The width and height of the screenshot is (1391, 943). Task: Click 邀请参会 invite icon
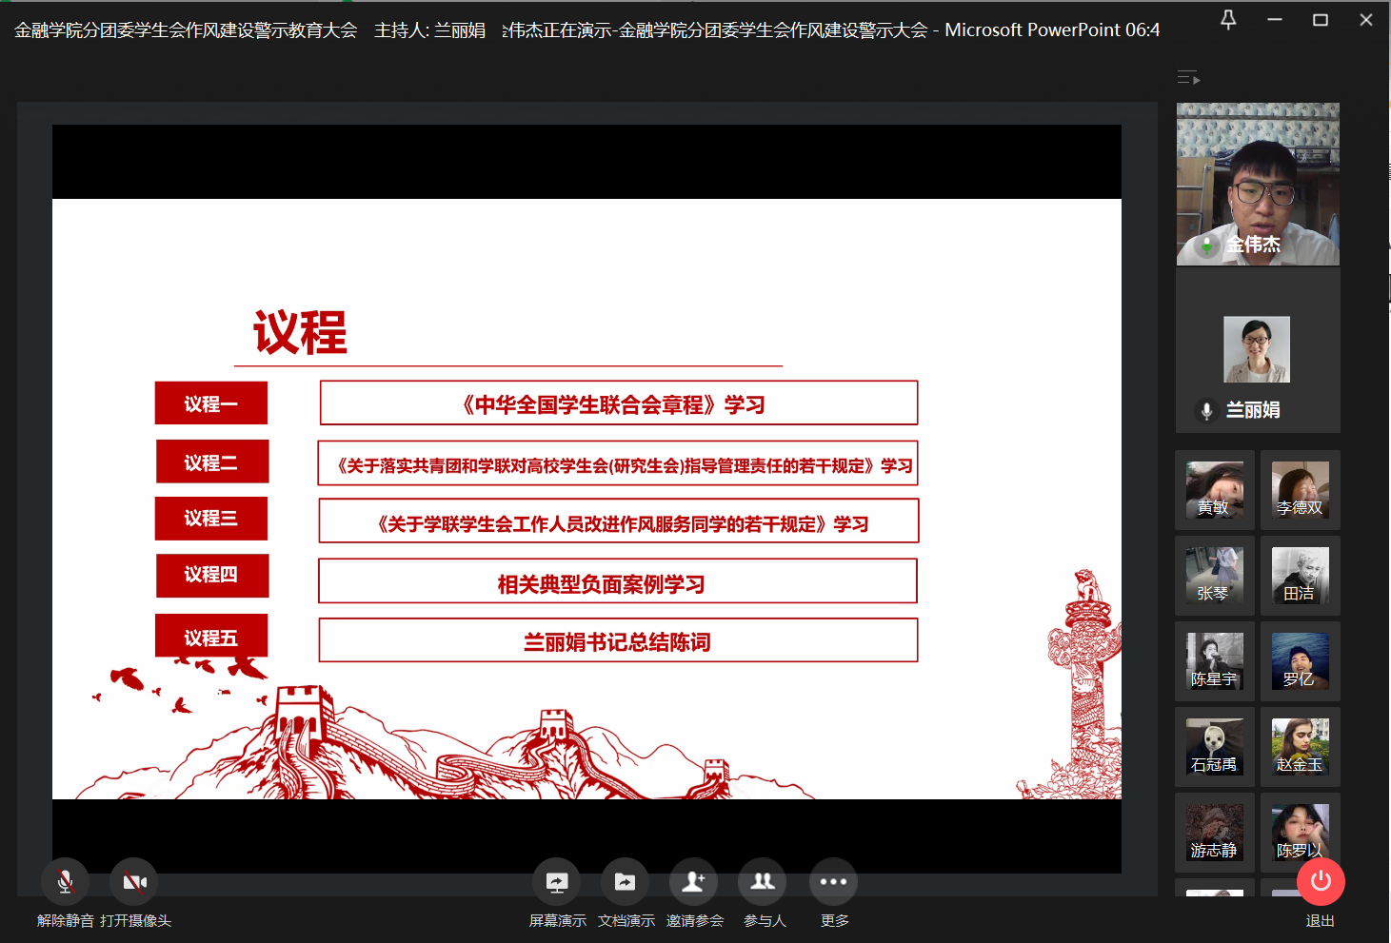point(694,882)
